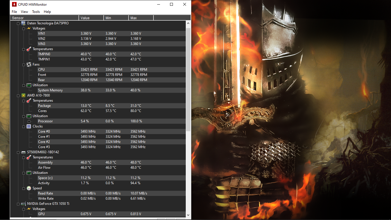This screenshot has height=220, width=391.
Task: Click the Sensor column header
Action: [44, 18]
